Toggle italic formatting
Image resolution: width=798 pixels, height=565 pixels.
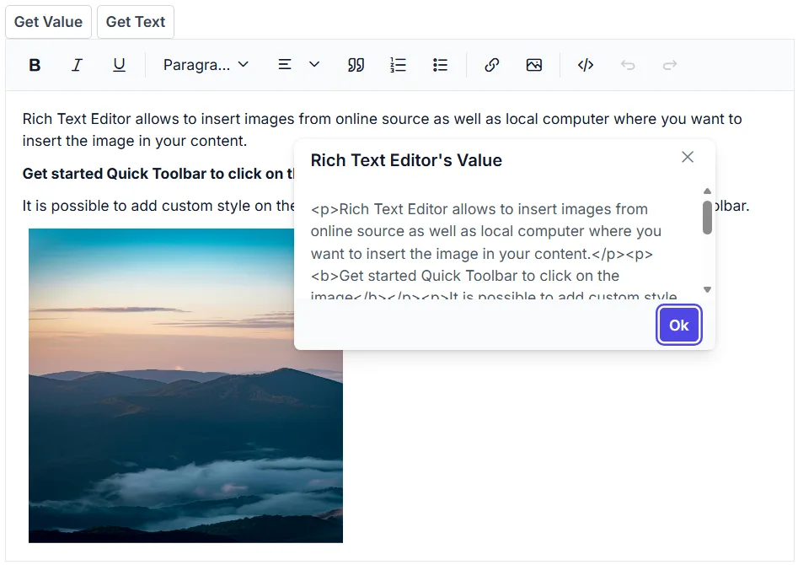point(77,65)
